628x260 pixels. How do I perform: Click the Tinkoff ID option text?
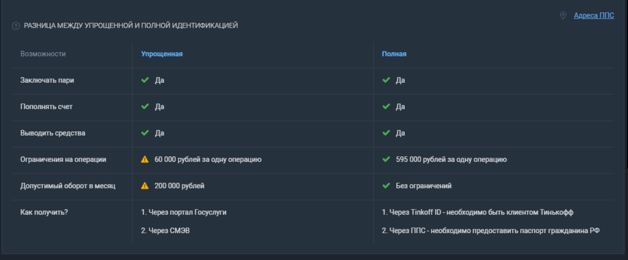click(x=477, y=212)
